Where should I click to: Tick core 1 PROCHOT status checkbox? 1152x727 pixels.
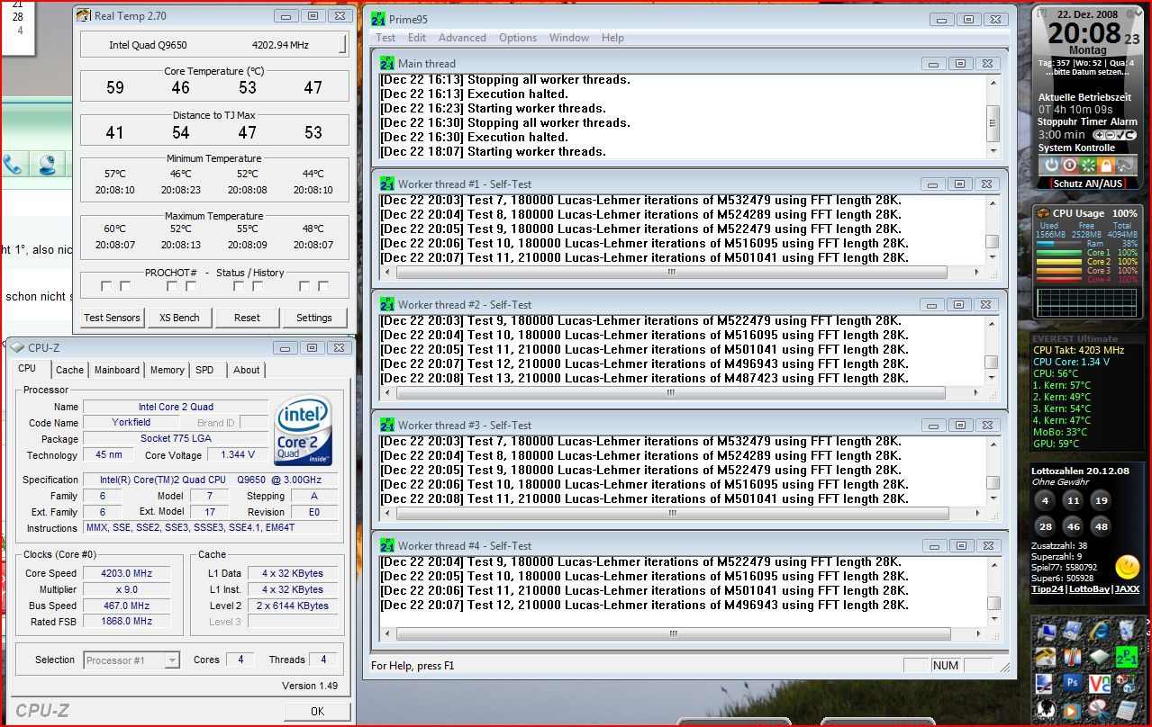(106, 286)
